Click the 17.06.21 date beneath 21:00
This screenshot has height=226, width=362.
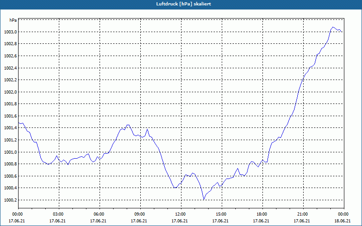[x=301, y=221]
